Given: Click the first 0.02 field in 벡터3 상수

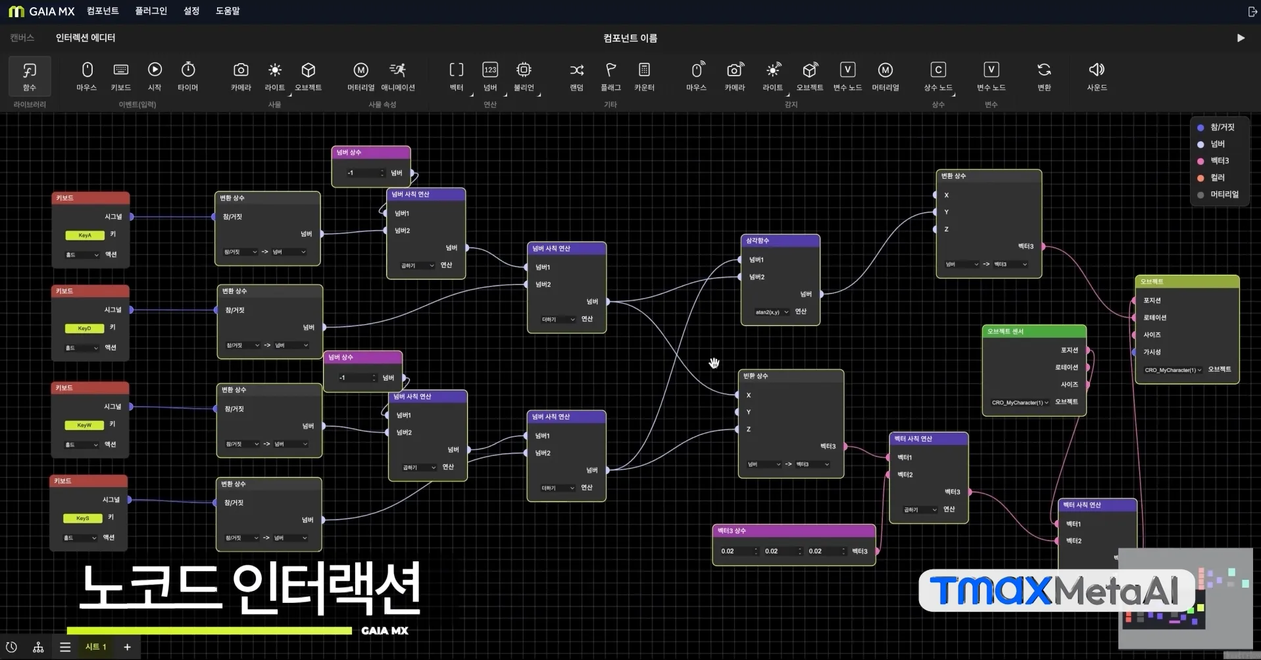Looking at the screenshot, I should tap(739, 552).
